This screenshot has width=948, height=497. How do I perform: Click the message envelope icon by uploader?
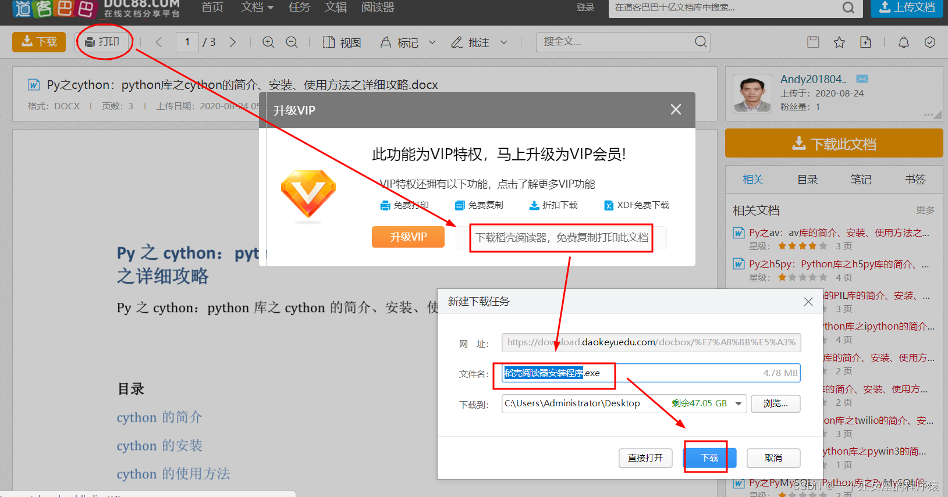click(x=862, y=78)
